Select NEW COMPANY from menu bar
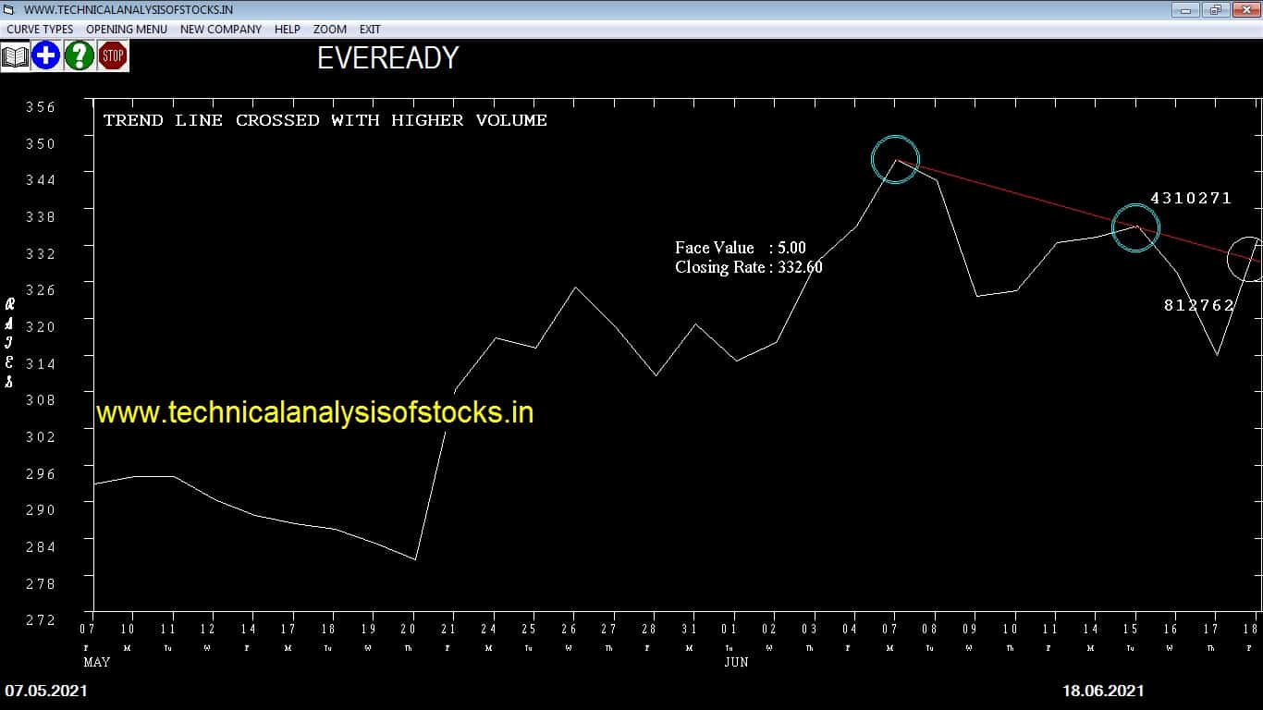 pyautogui.click(x=221, y=29)
